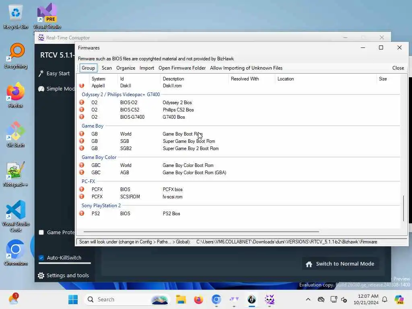The image size is (412, 309).
Task: Enable the Game Protection checkbox
Action: coord(41,232)
